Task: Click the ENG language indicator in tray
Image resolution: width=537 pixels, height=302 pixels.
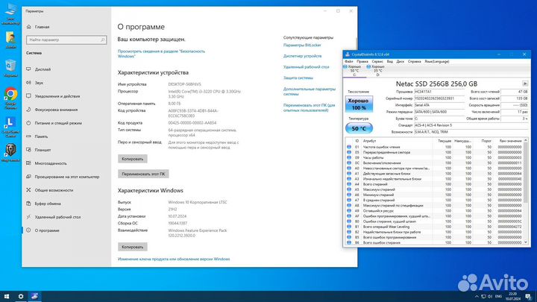Action: click(499, 297)
